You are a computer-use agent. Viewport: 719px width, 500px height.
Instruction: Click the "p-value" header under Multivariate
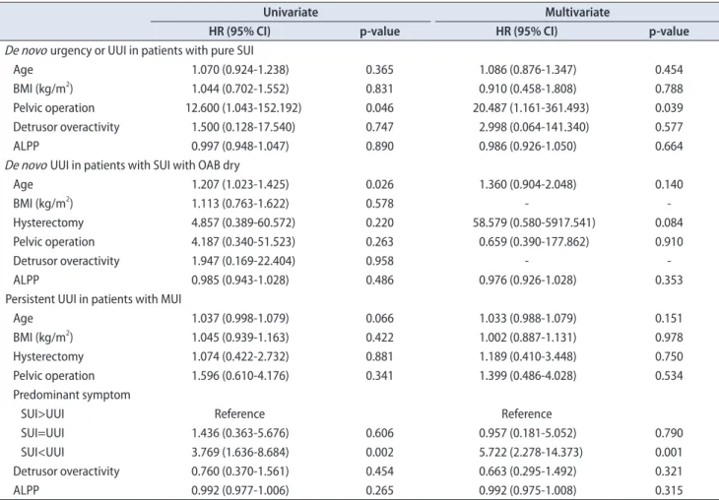(669, 31)
